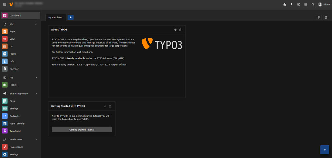Select the Dashboard module icon

pos(5,16)
